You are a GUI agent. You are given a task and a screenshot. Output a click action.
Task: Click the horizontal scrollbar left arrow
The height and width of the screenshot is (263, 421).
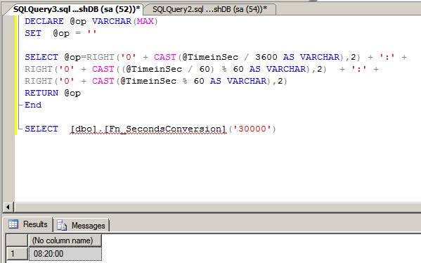point(8,207)
